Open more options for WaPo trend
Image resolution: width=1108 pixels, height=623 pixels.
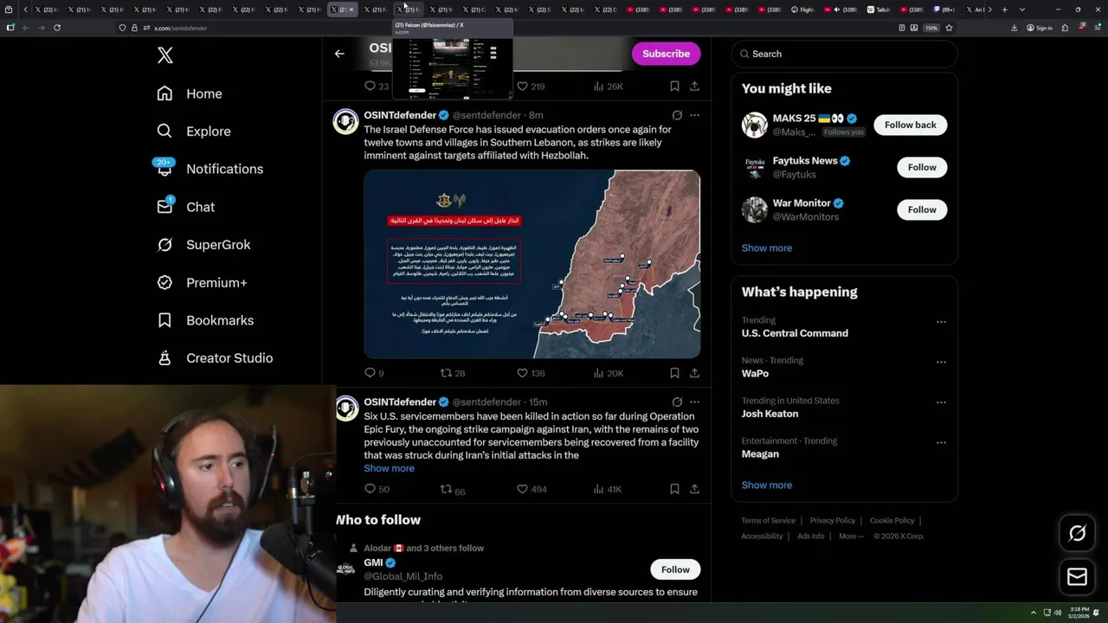[941, 362]
